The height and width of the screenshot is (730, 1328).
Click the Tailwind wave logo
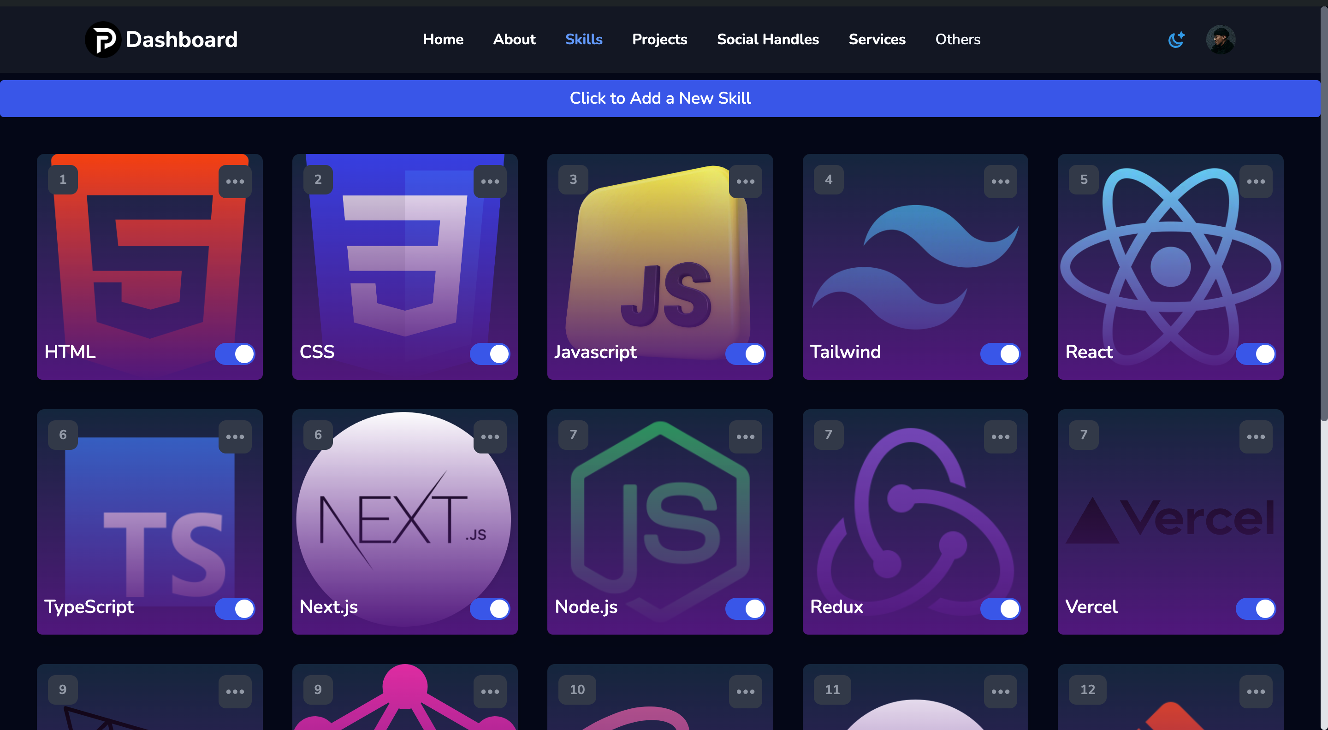[x=915, y=267]
